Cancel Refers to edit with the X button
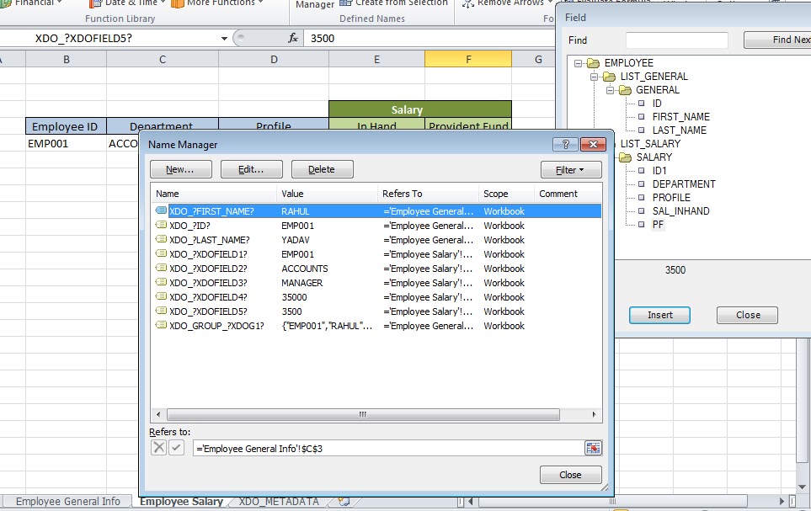 159,447
